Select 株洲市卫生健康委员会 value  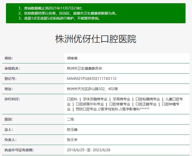[x=84, y=68]
